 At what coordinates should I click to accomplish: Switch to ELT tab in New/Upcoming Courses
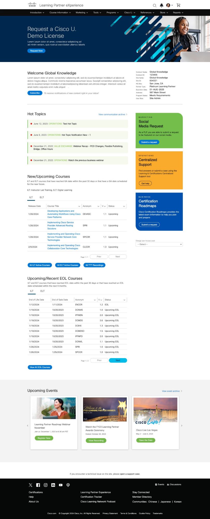point(42,197)
